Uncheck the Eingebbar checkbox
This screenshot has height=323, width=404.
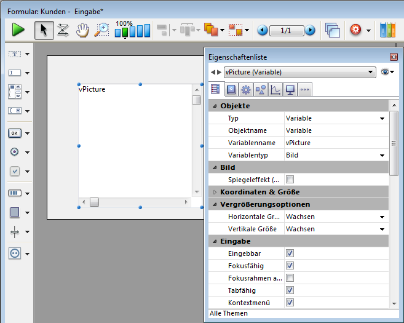(290, 253)
